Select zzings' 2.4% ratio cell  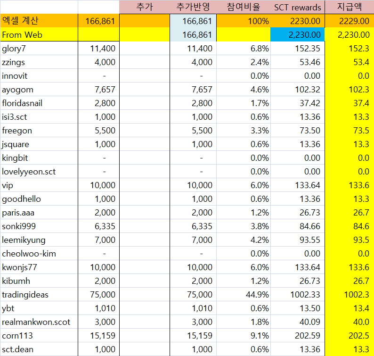tap(244, 62)
